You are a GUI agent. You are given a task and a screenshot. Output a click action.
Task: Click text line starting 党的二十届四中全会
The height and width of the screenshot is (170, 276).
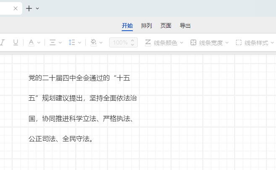click(79, 78)
